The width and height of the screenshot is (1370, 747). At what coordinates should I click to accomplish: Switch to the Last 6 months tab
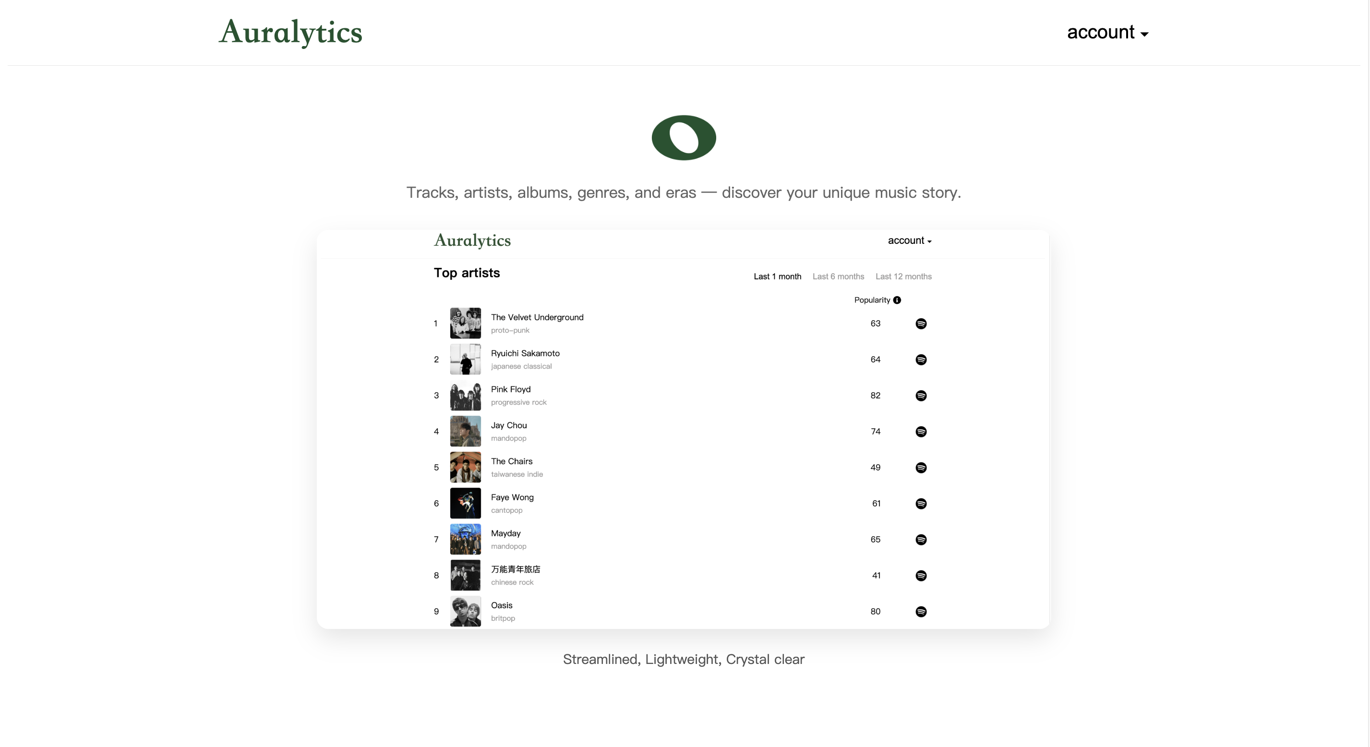tap(838, 276)
